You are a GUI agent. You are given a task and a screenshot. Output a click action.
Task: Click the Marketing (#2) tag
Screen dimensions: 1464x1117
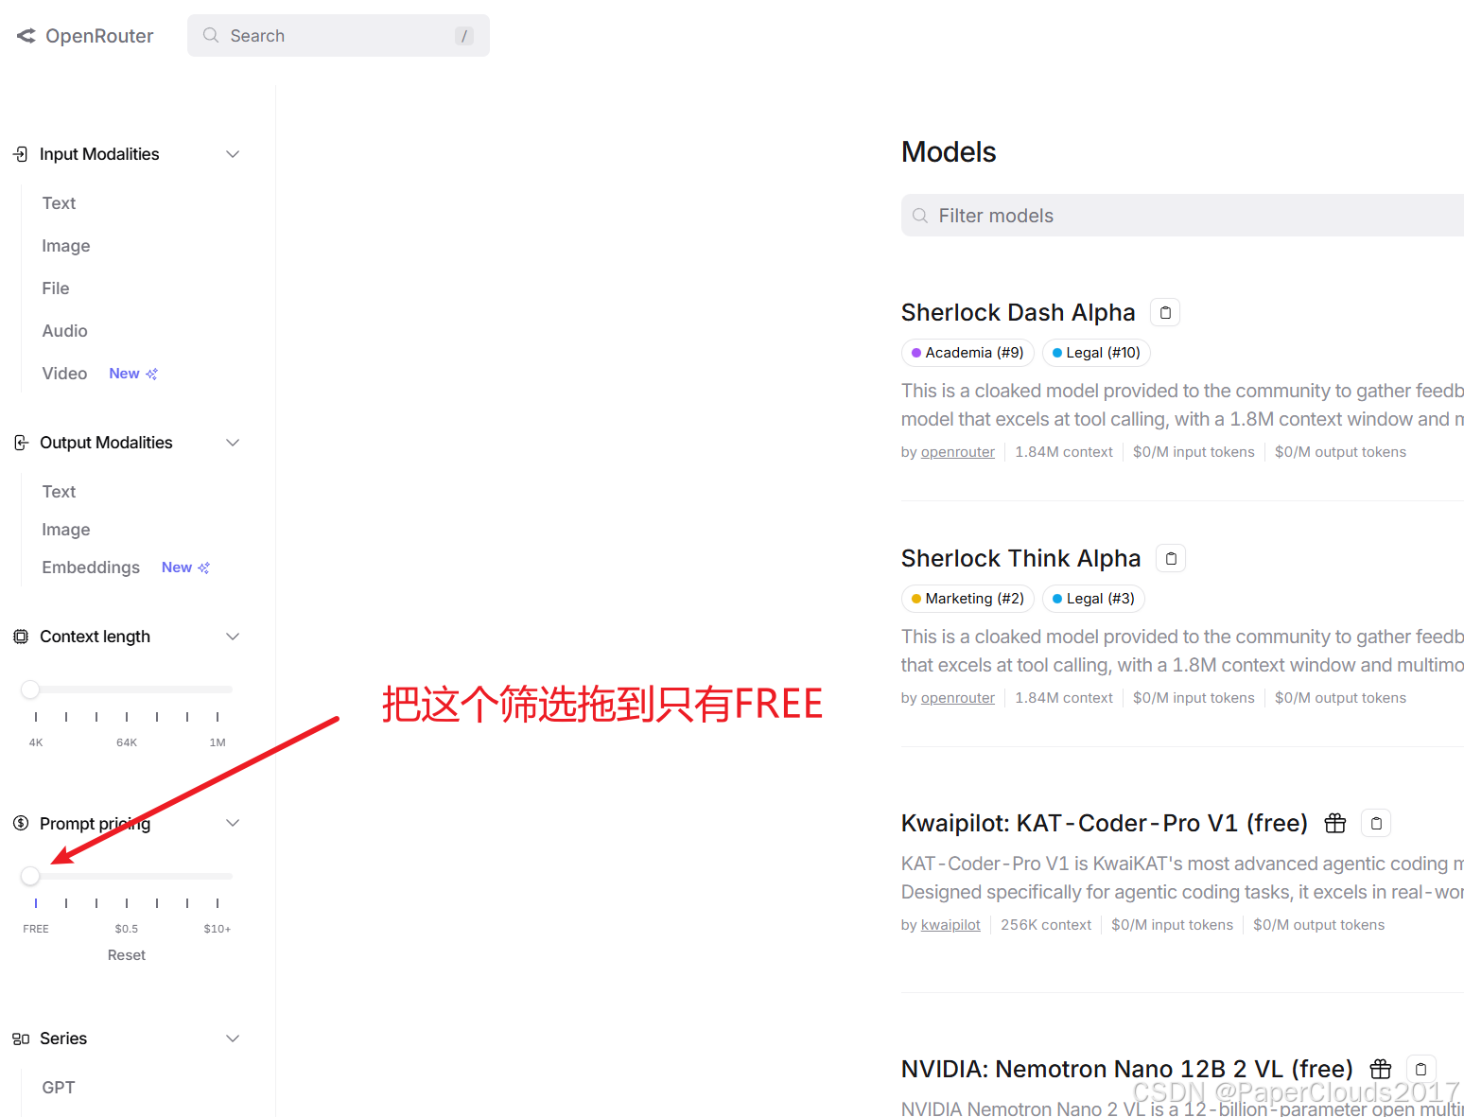coord(967,599)
